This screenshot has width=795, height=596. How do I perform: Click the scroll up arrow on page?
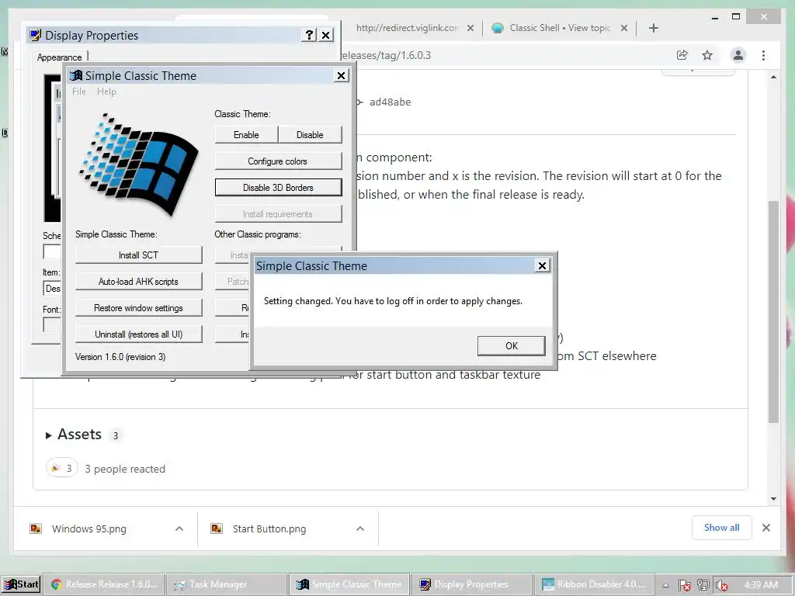click(773, 77)
